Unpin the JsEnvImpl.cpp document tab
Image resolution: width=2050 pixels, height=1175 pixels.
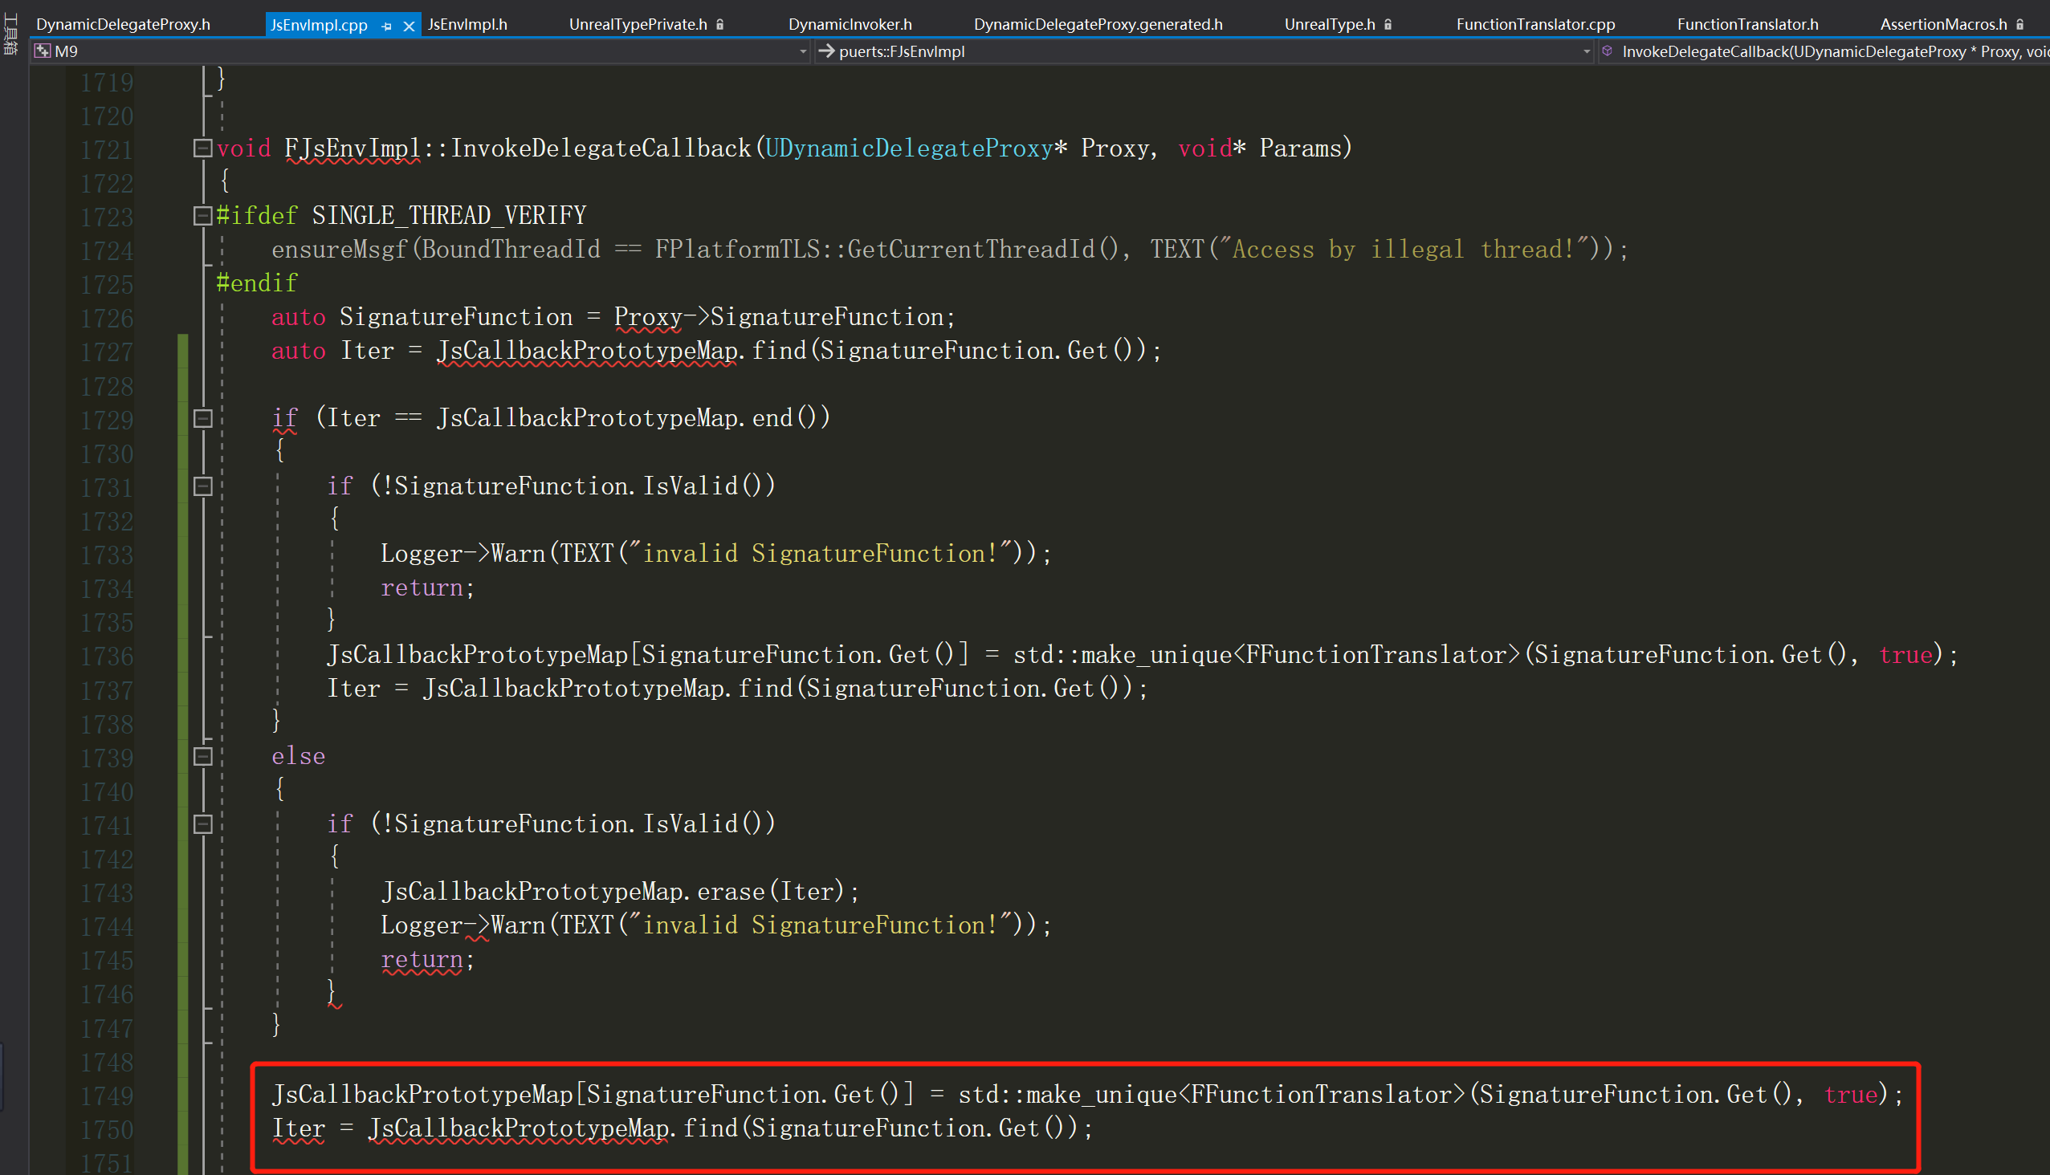click(387, 25)
